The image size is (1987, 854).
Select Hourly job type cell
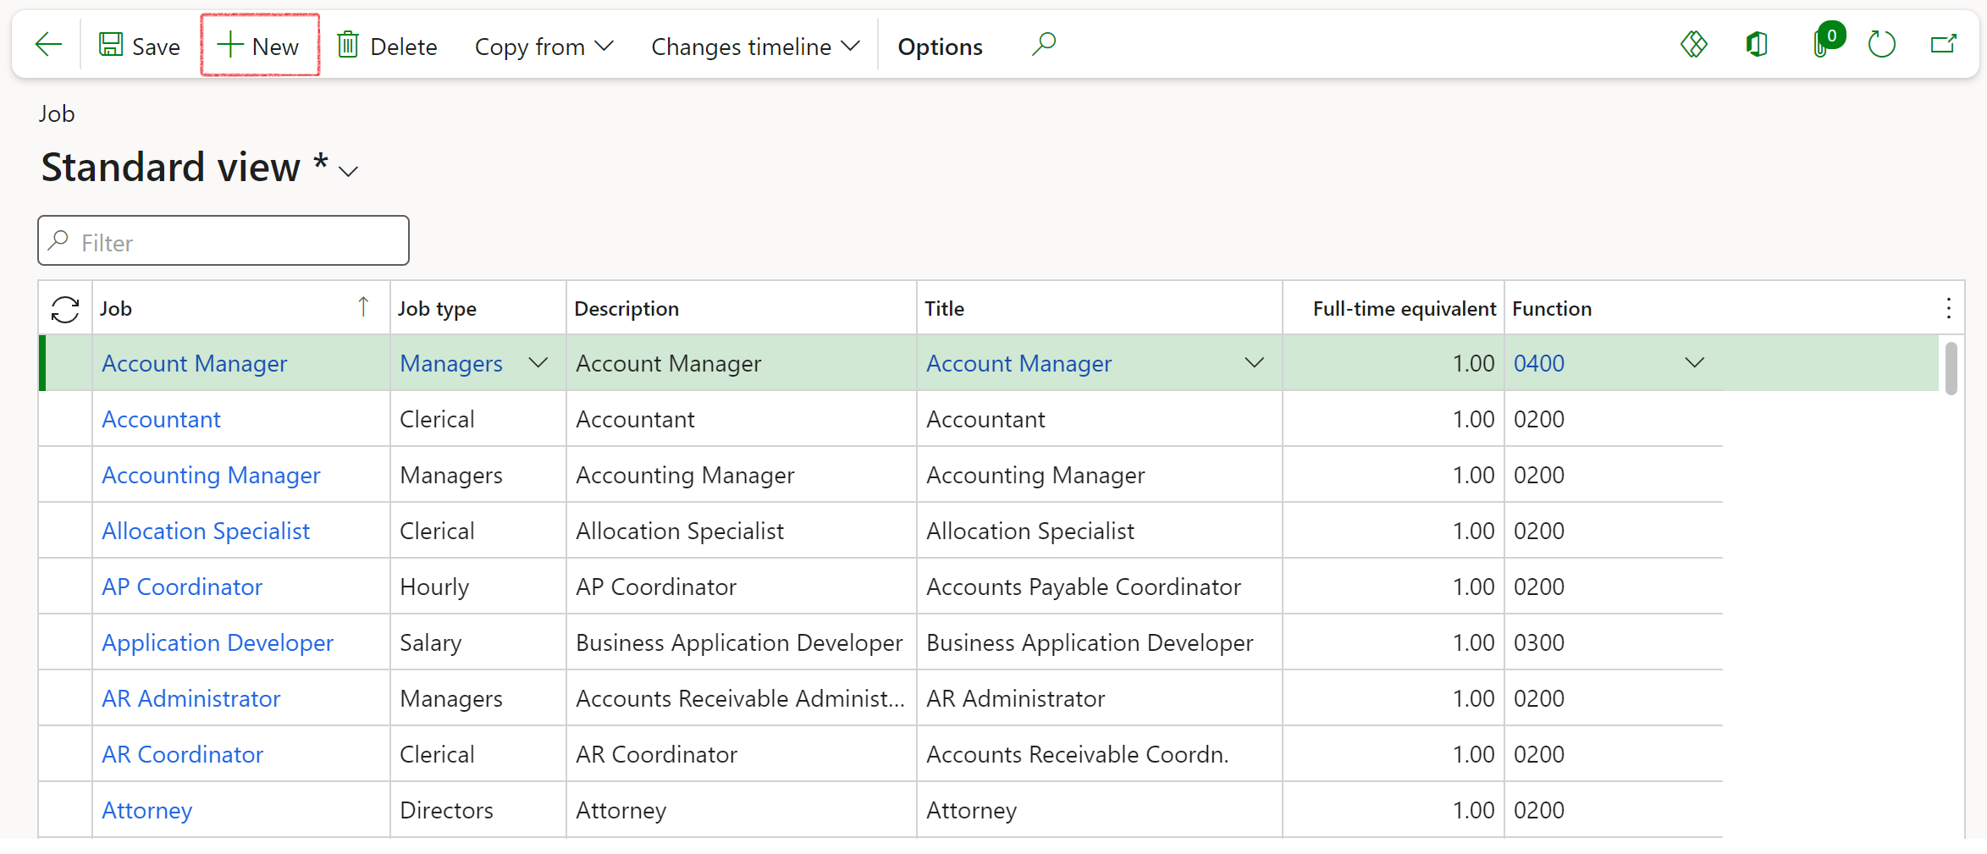pos(477,587)
